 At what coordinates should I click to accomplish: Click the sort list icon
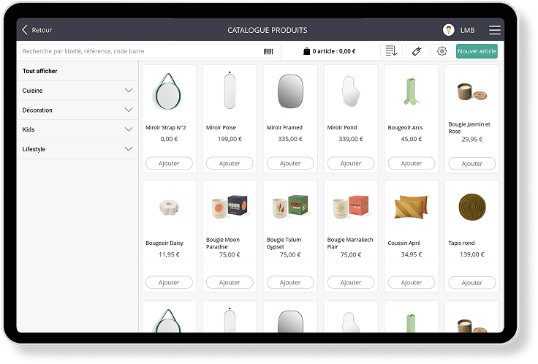[391, 51]
